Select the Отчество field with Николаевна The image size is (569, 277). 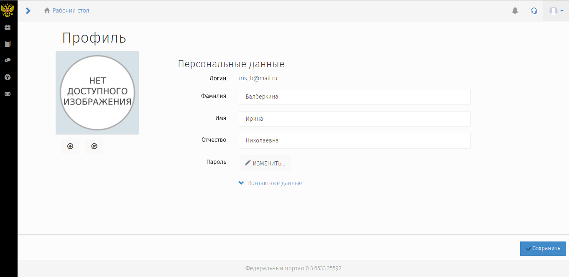click(x=355, y=141)
